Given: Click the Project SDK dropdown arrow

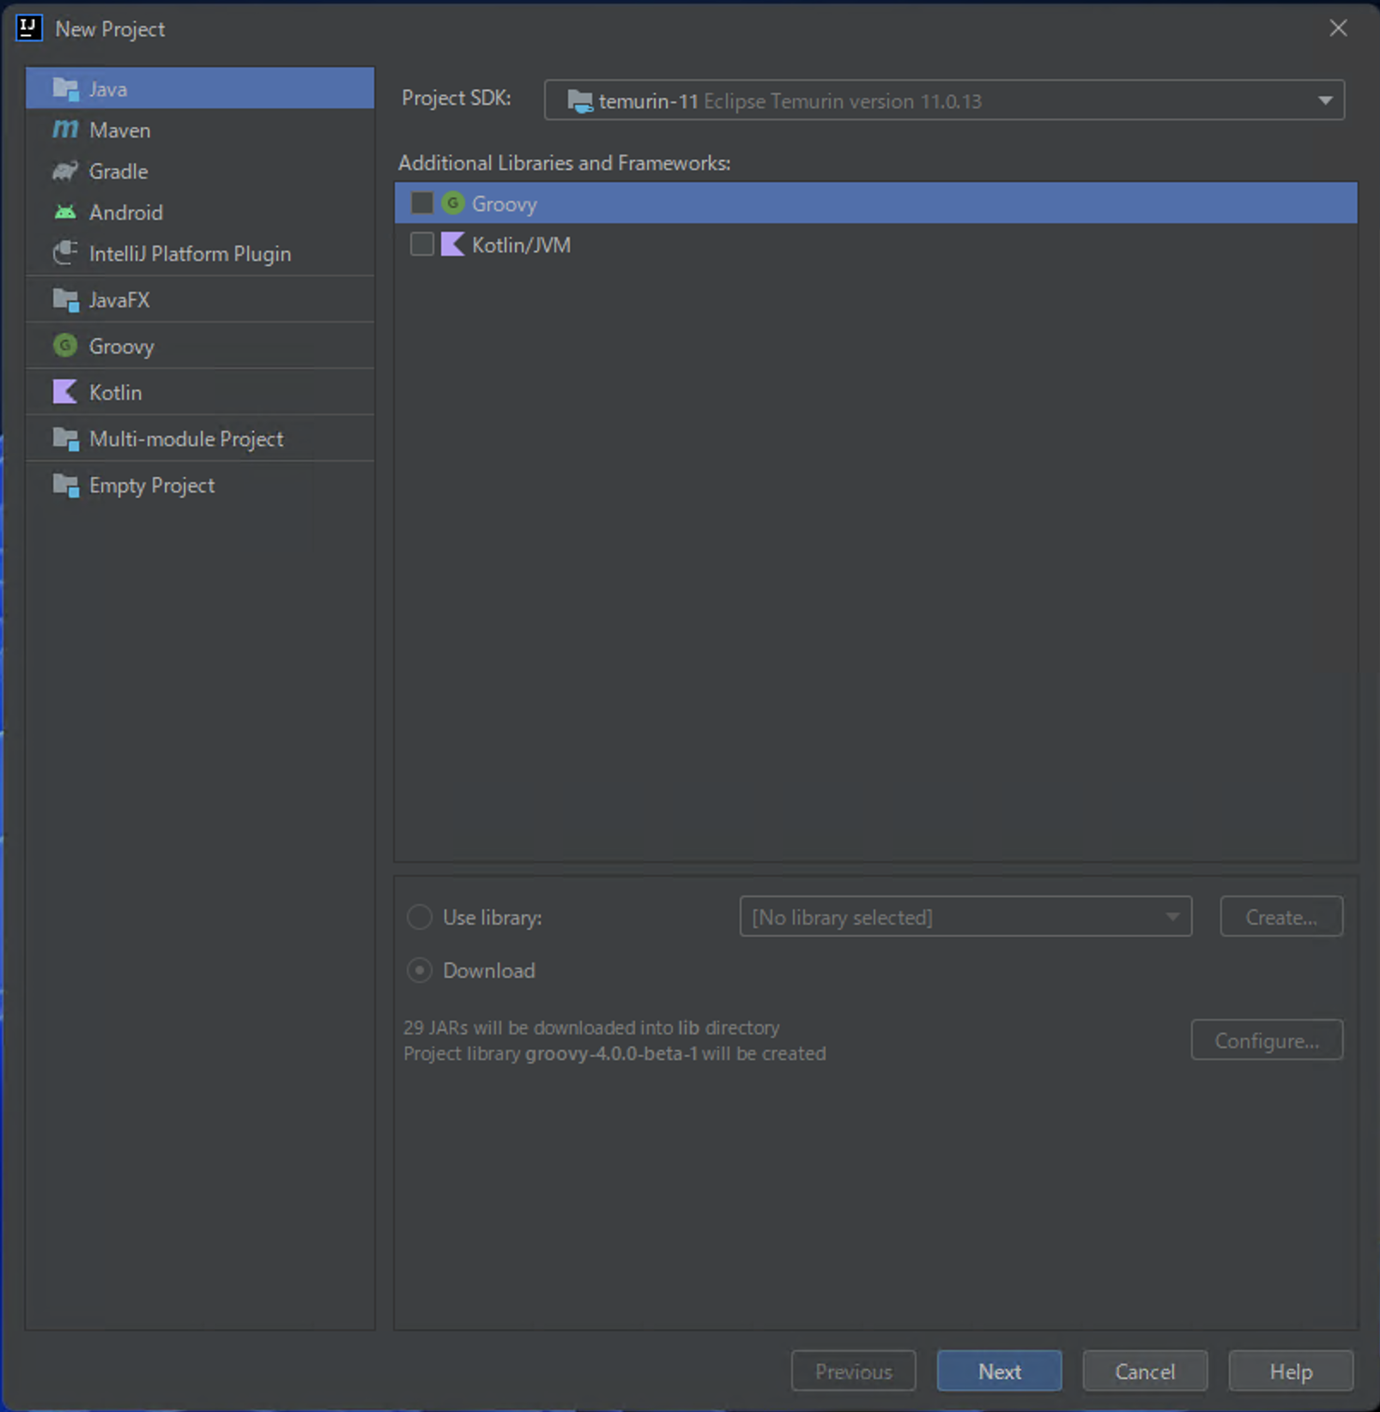Looking at the screenshot, I should click(x=1326, y=100).
